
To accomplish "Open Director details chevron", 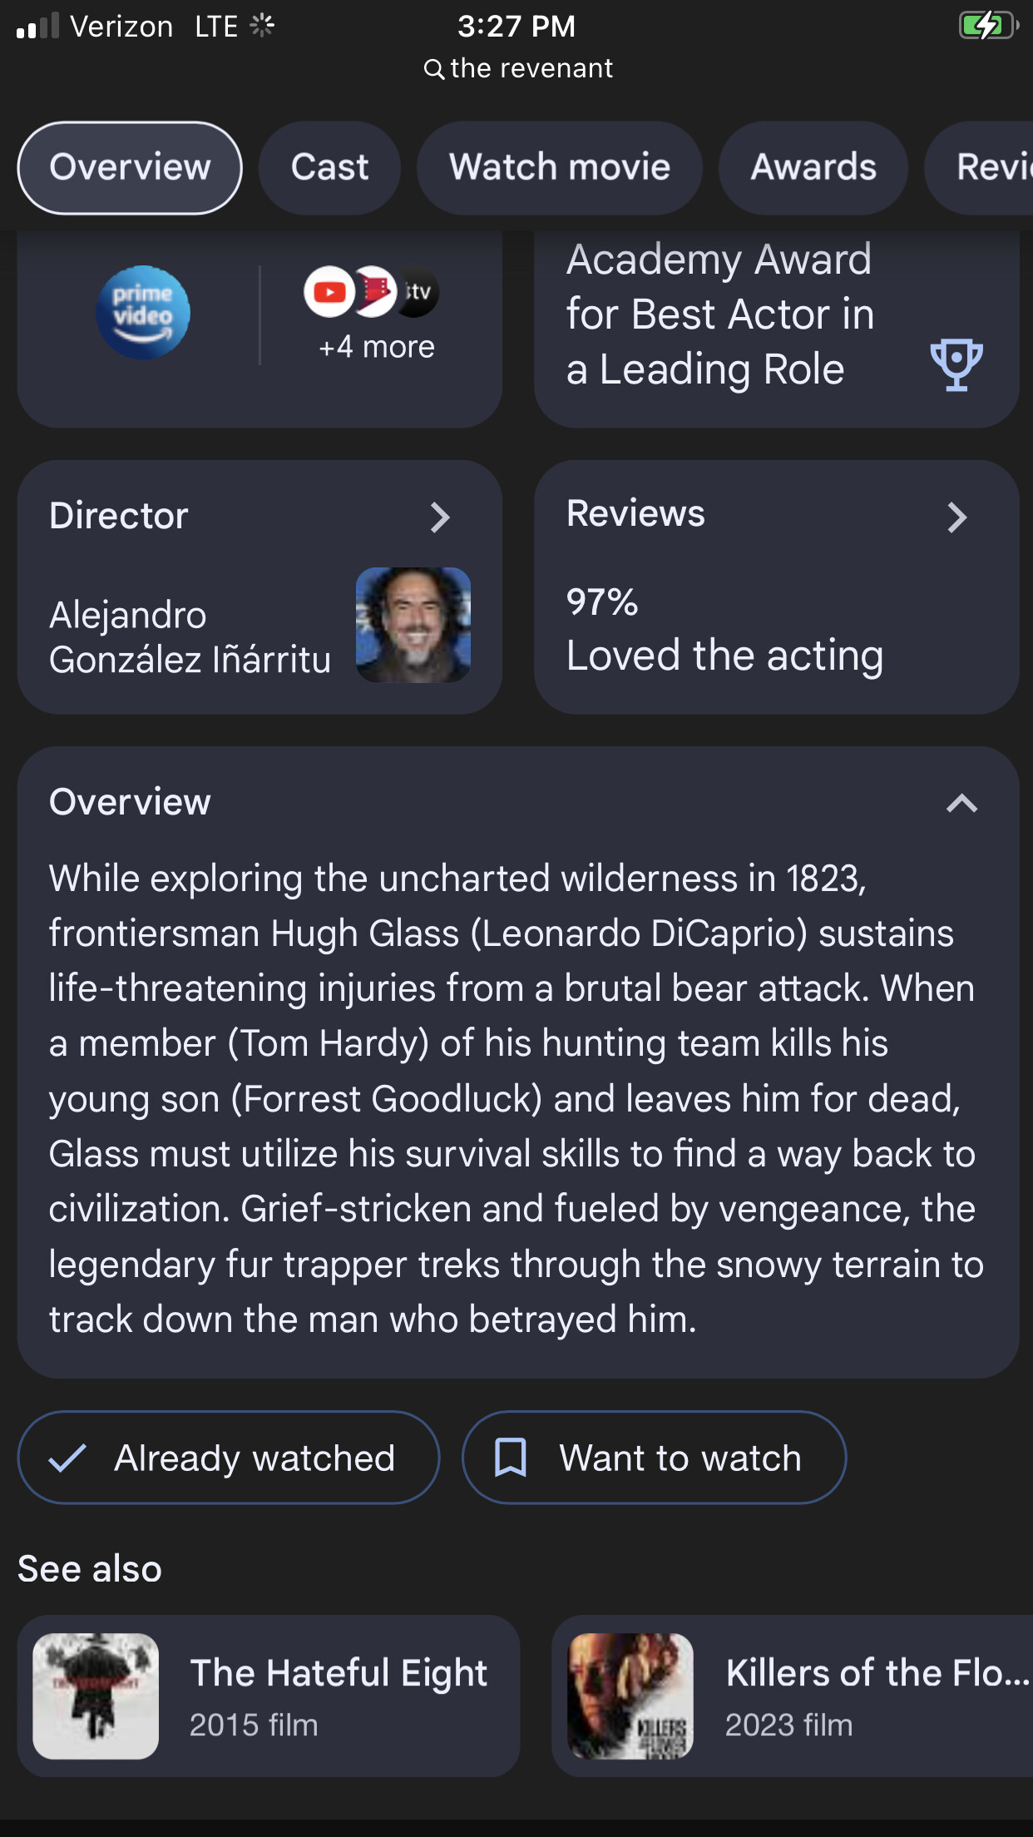I will (x=440, y=517).
